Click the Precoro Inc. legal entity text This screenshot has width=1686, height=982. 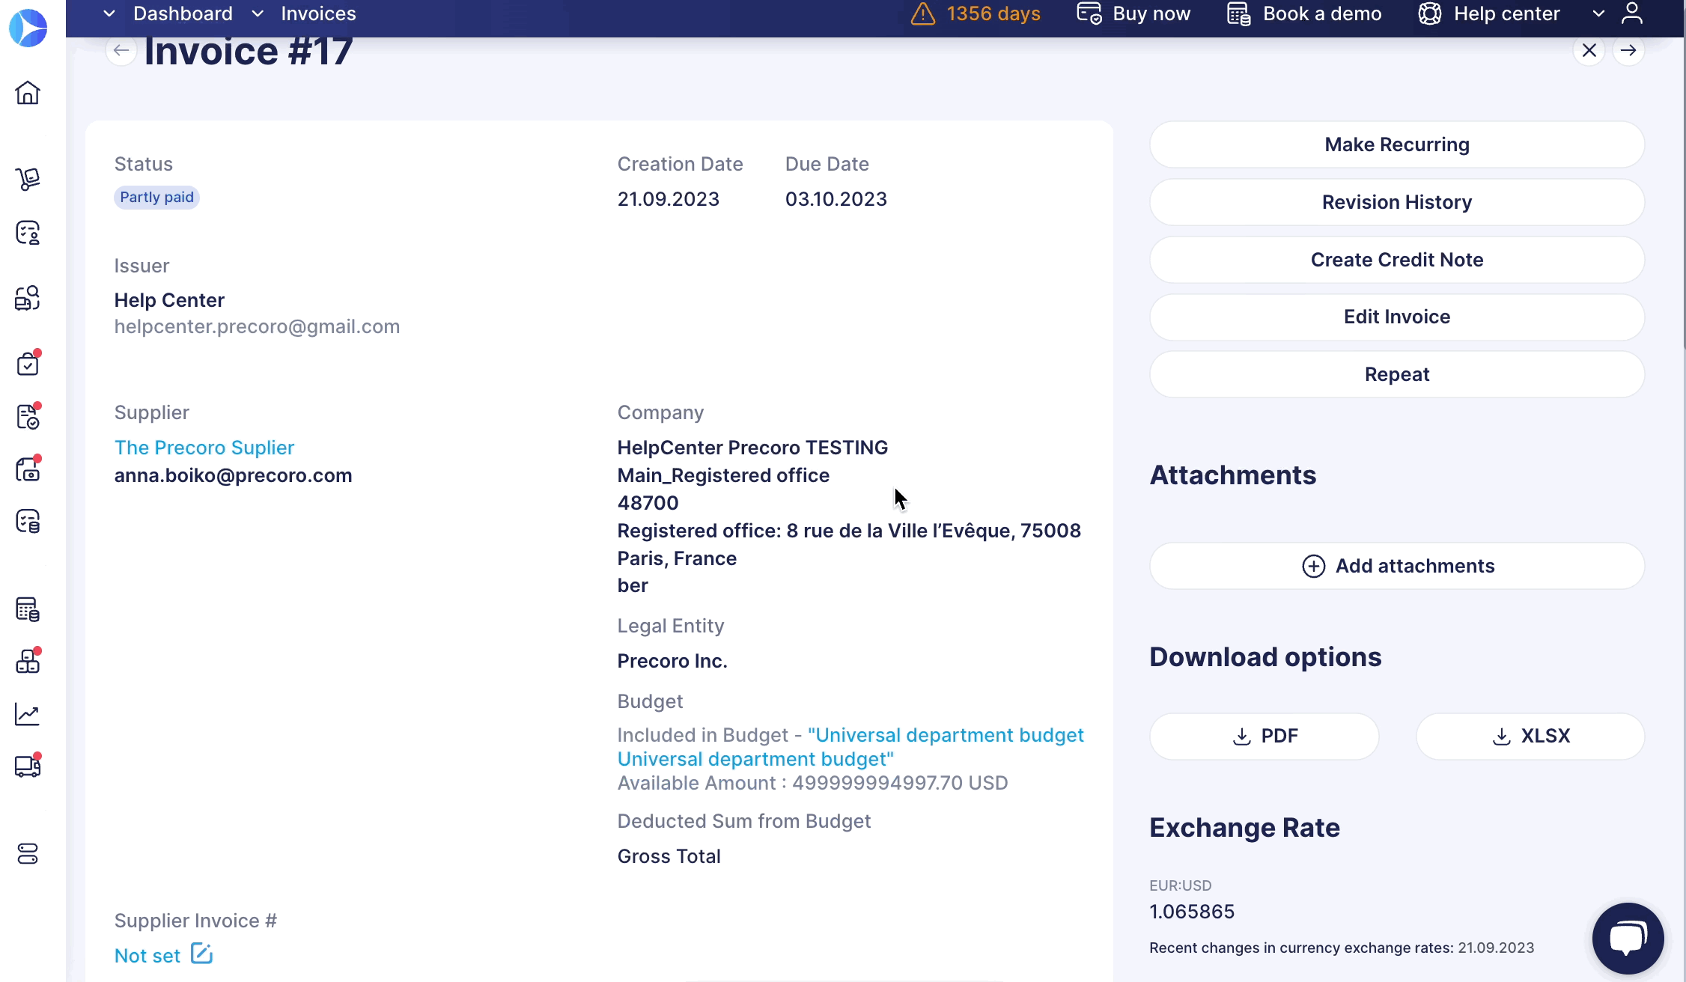coord(672,661)
